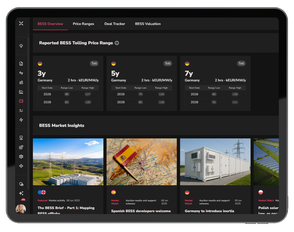The height and width of the screenshot is (232, 294).
Task: Click the swap arrows icon in sidebar
Action: (21, 73)
